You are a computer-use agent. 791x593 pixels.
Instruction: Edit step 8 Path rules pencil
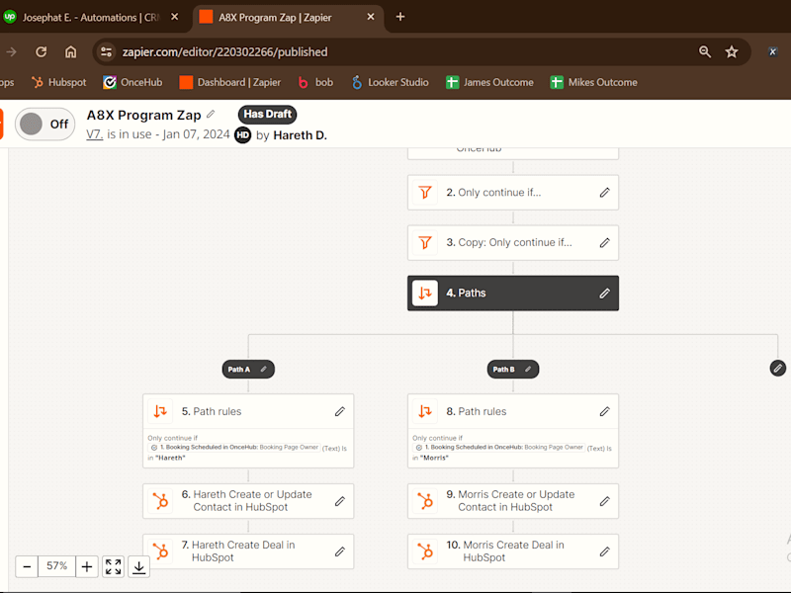pos(604,411)
